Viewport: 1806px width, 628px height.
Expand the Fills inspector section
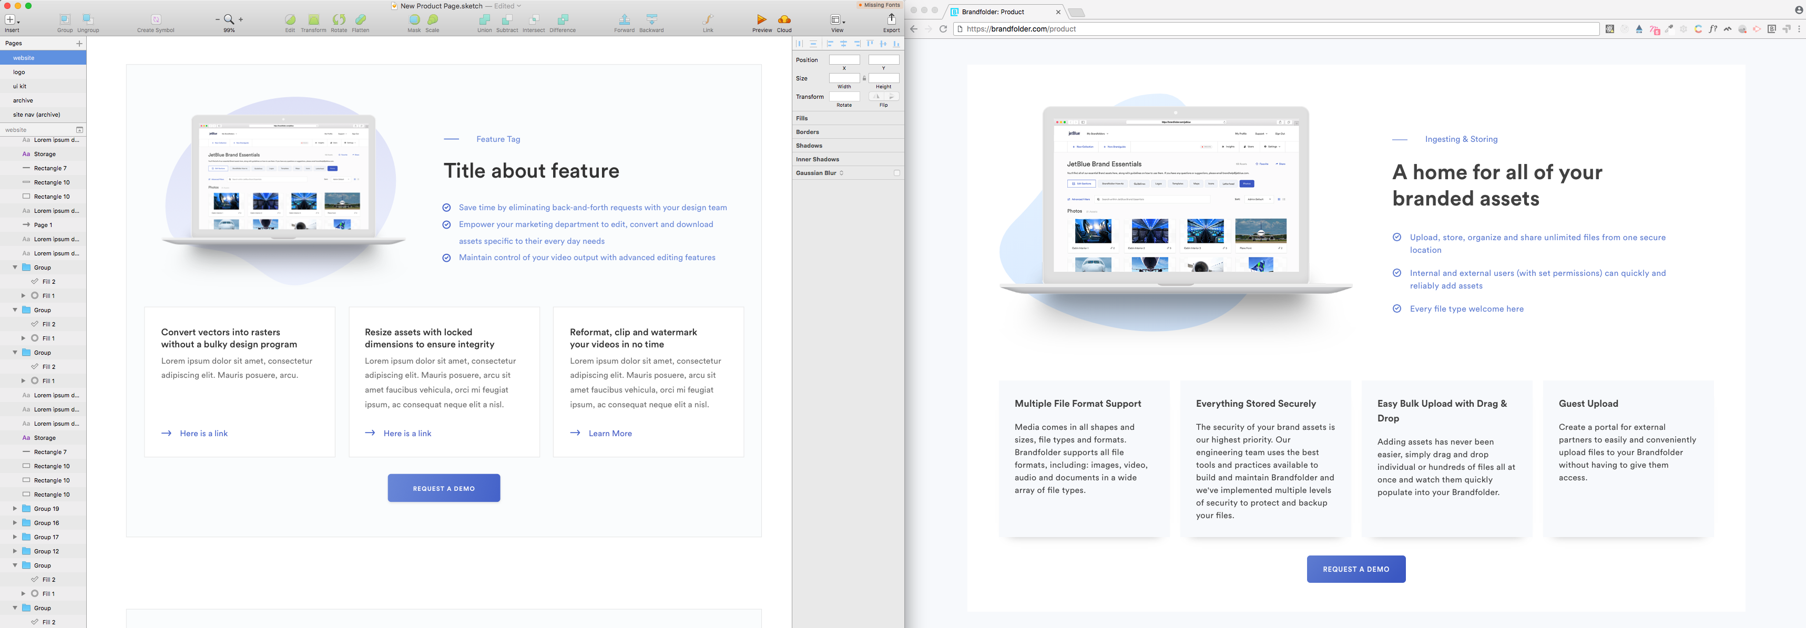pos(848,118)
